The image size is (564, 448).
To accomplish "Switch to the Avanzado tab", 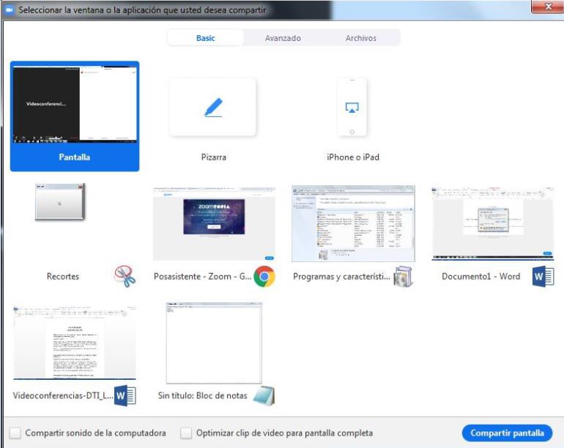I will [283, 38].
